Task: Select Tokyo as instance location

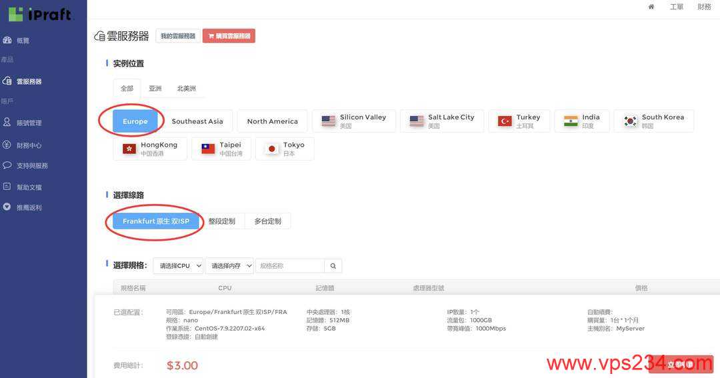Action: click(285, 149)
